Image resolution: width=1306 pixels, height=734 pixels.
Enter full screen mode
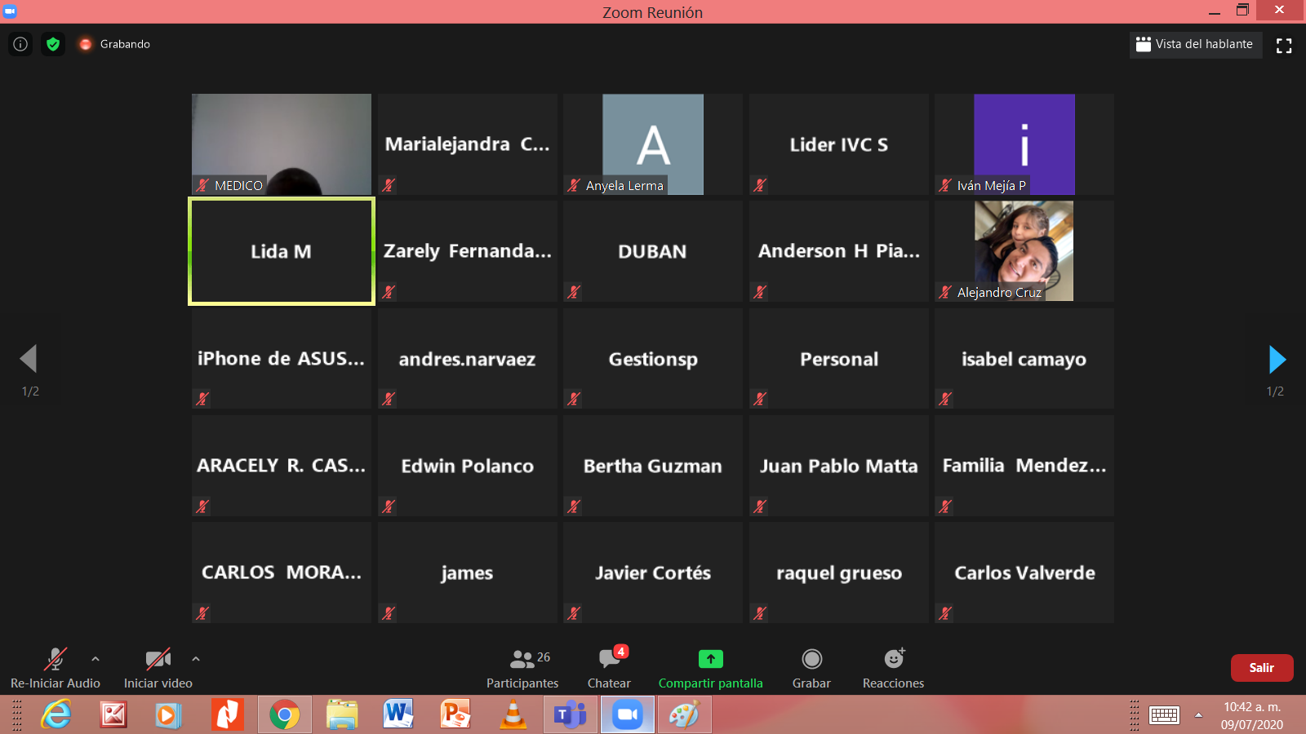[x=1284, y=46]
